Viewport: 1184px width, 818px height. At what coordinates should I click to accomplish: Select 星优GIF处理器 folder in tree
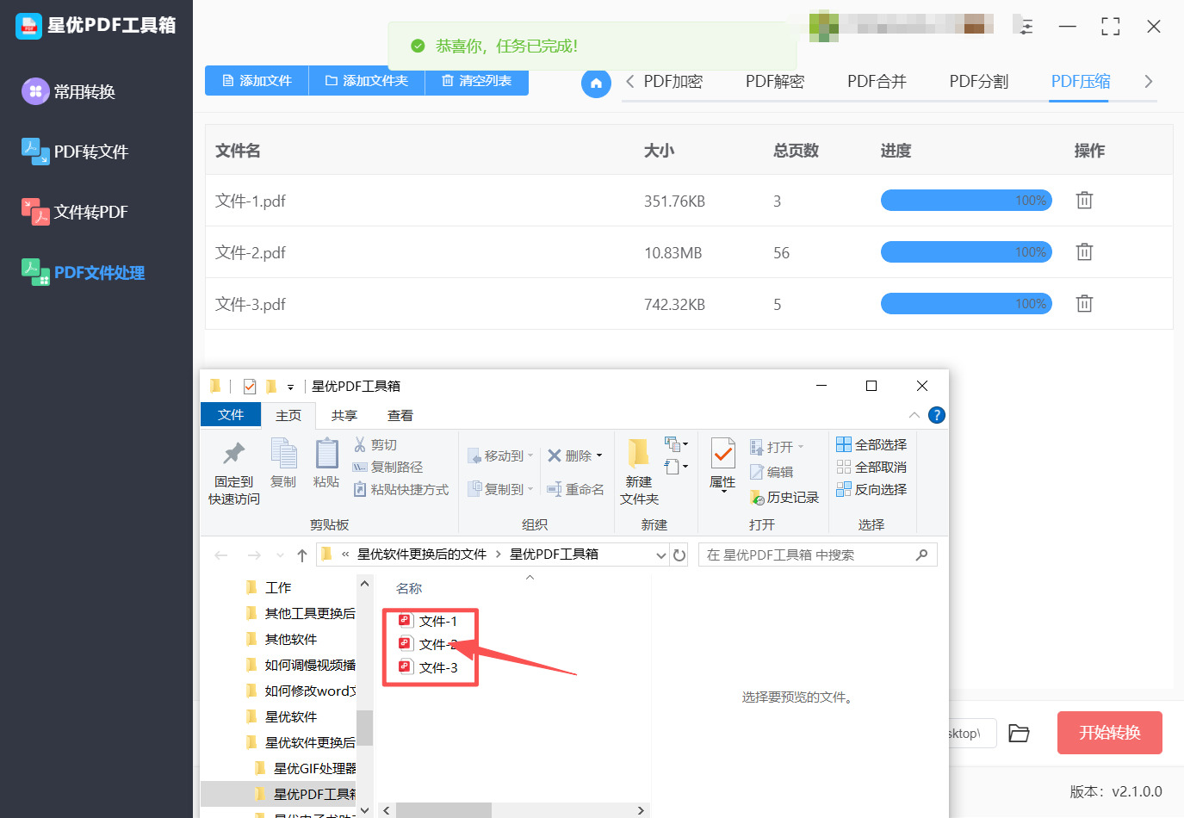click(x=306, y=768)
